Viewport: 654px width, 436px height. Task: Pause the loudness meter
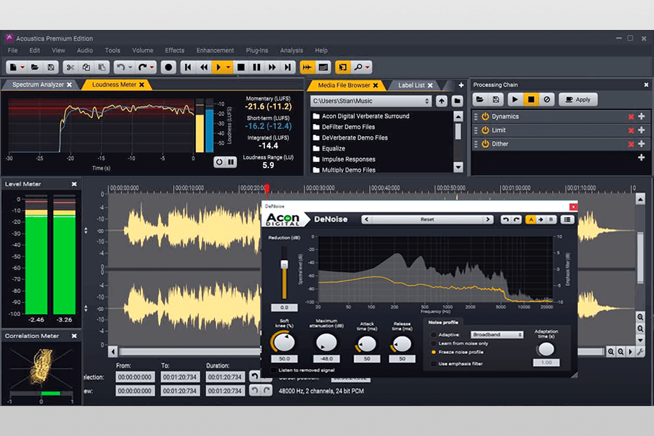(231, 162)
